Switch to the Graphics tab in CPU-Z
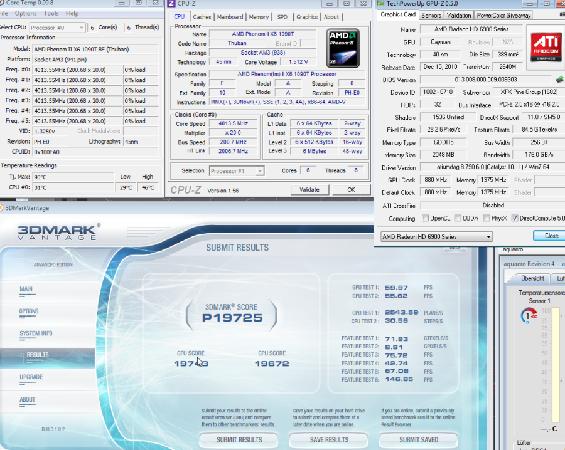 coord(307,17)
